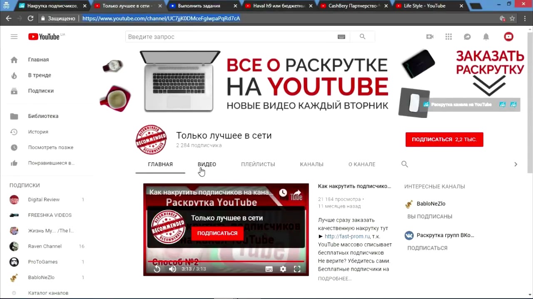Image resolution: width=533 pixels, height=299 pixels.
Task: Click ПОДПИСАТЬСЯ in the video end screen
Action: [x=217, y=233]
